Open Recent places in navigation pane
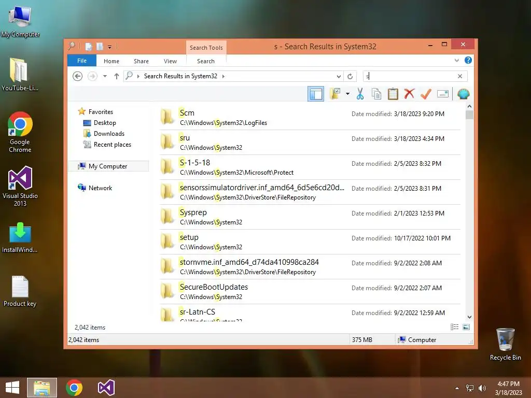 tap(112, 145)
